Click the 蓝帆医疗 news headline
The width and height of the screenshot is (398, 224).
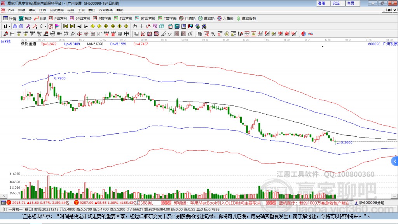click(315, 203)
